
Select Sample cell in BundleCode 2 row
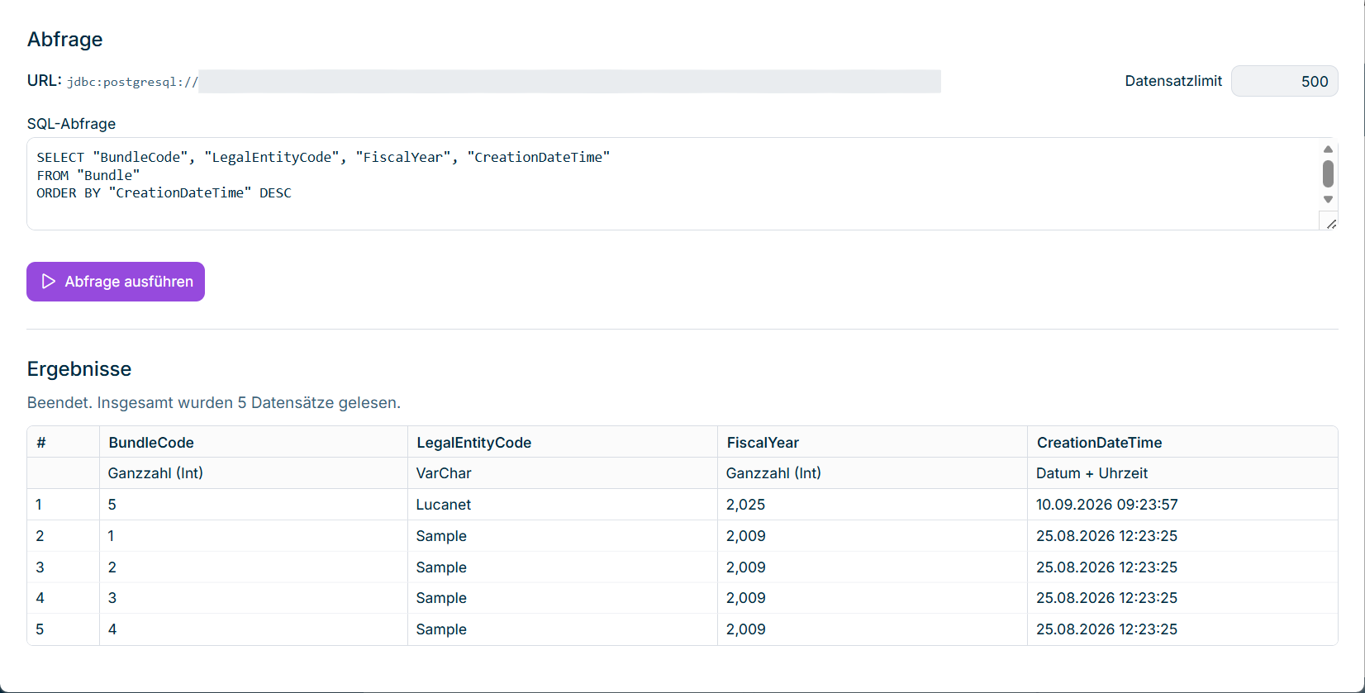(x=563, y=567)
